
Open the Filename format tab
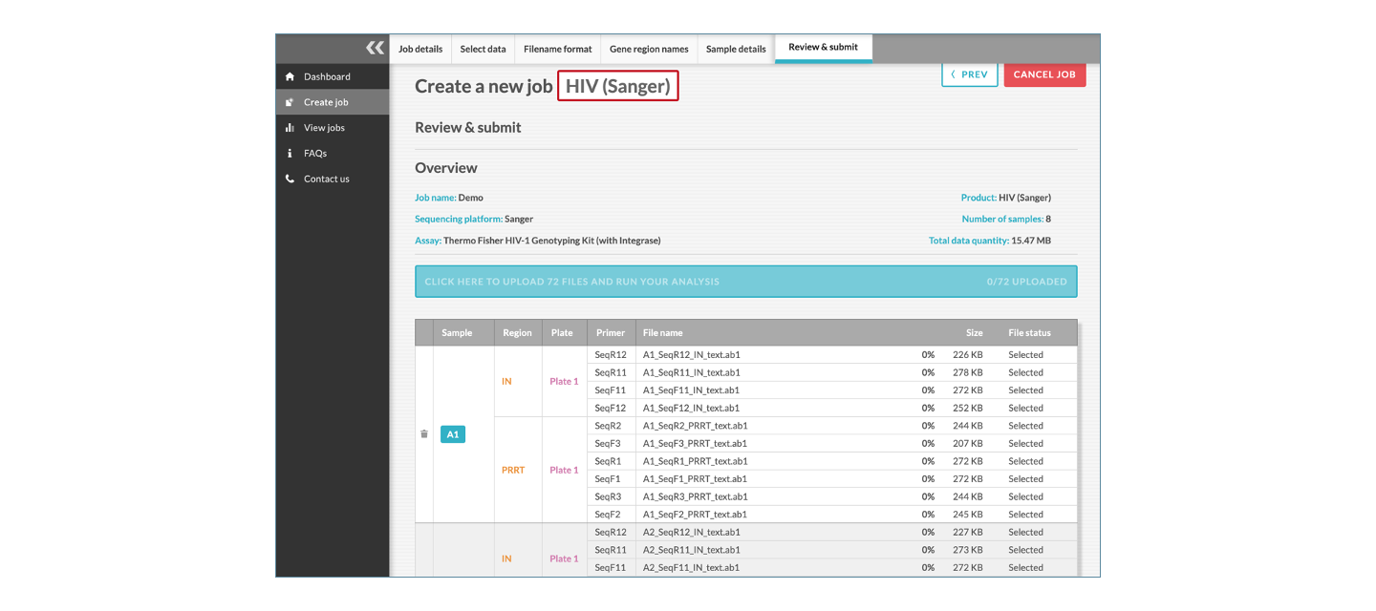click(x=557, y=49)
